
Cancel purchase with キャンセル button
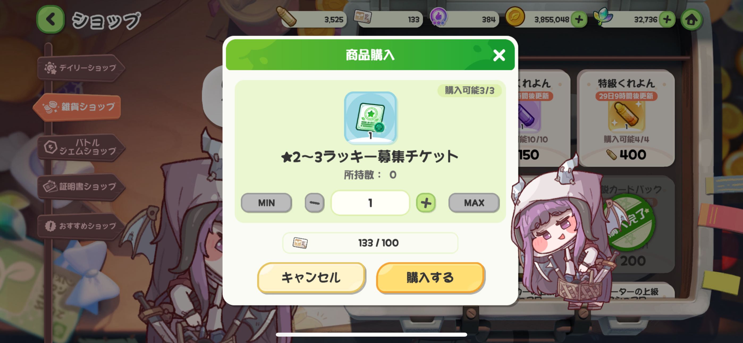pyautogui.click(x=311, y=278)
